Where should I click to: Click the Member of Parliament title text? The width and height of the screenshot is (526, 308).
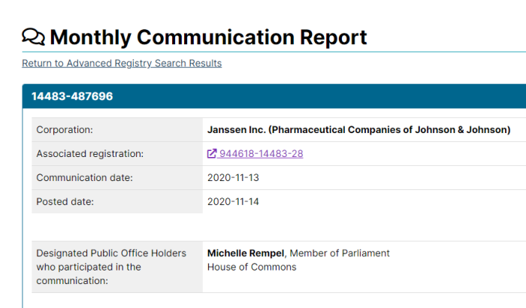(x=340, y=253)
